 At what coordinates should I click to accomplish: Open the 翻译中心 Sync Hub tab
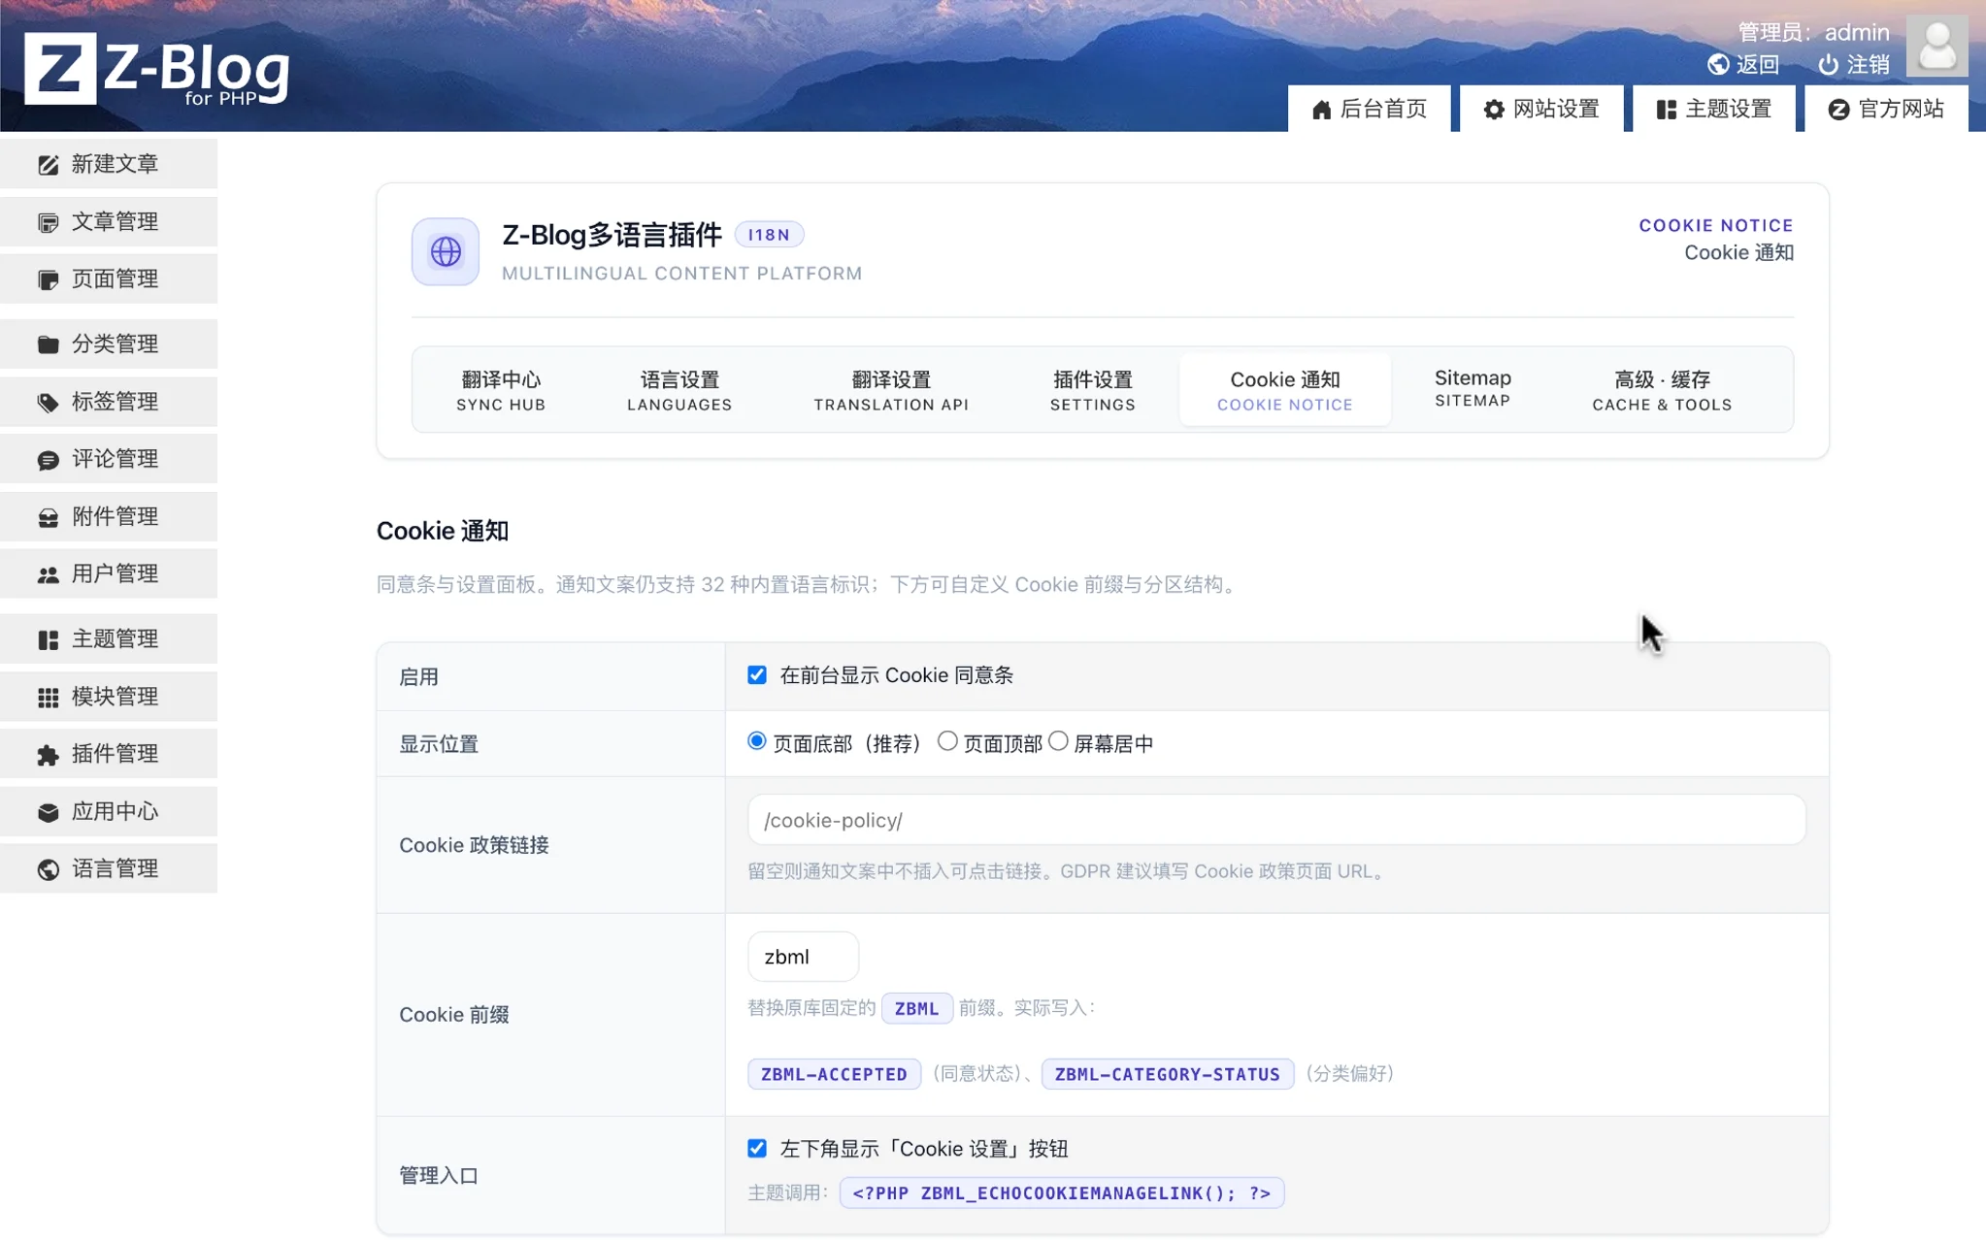pyautogui.click(x=501, y=390)
